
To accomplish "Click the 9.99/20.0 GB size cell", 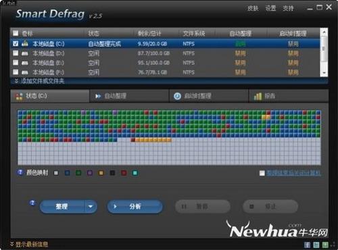I will [x=152, y=44].
